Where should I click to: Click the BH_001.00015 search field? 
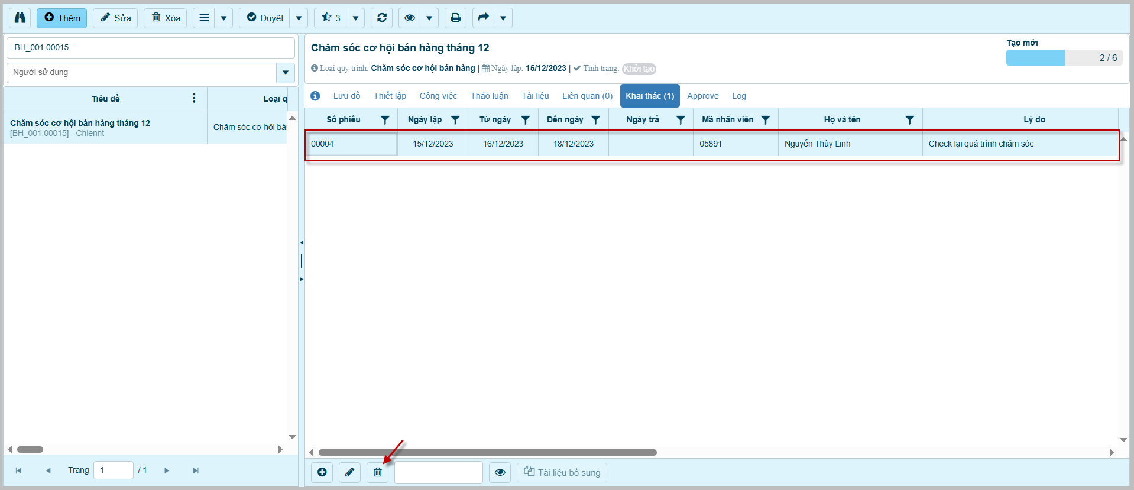tap(150, 47)
